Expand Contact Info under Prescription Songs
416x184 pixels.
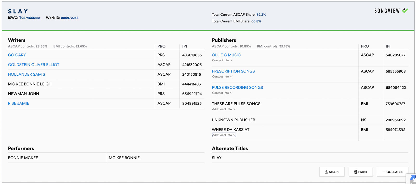point(222,77)
